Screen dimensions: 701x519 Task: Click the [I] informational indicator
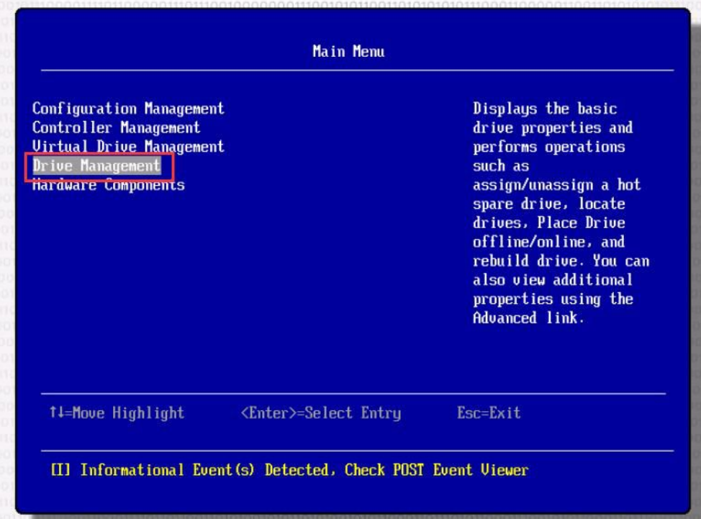[60, 470]
